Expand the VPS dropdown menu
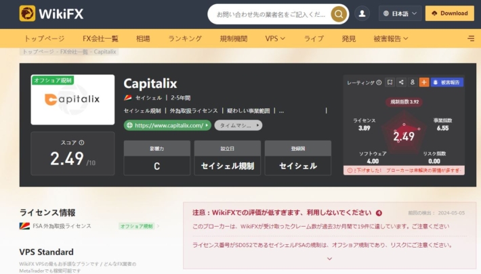 click(x=275, y=39)
